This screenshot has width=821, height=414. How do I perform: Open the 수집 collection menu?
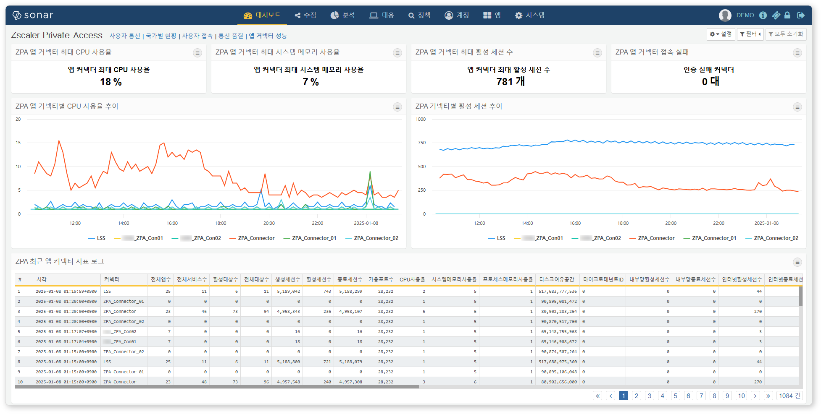click(305, 15)
